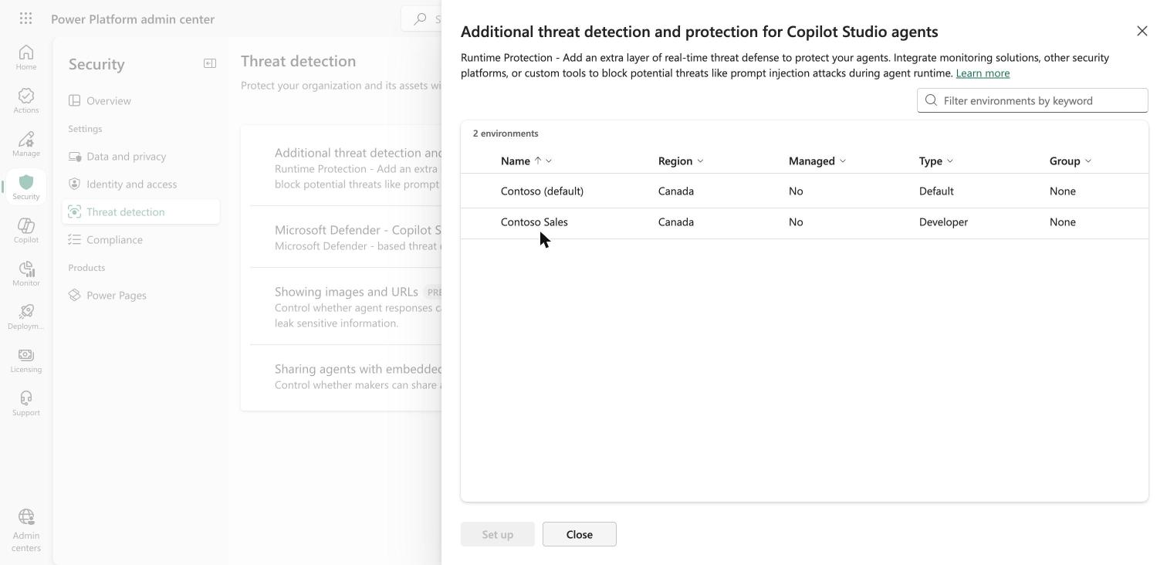This screenshot has height=565, width=1167.
Task: Select the Contoso Sales environment row
Action: coord(804,222)
